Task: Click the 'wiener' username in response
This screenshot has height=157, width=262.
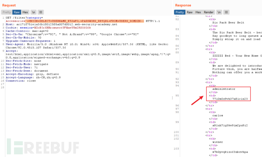Action: tap(218, 142)
